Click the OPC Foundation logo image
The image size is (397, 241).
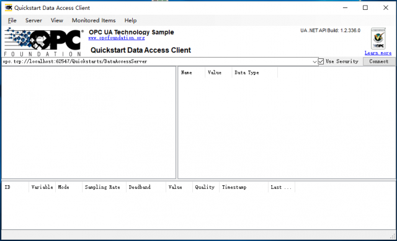(x=43, y=42)
